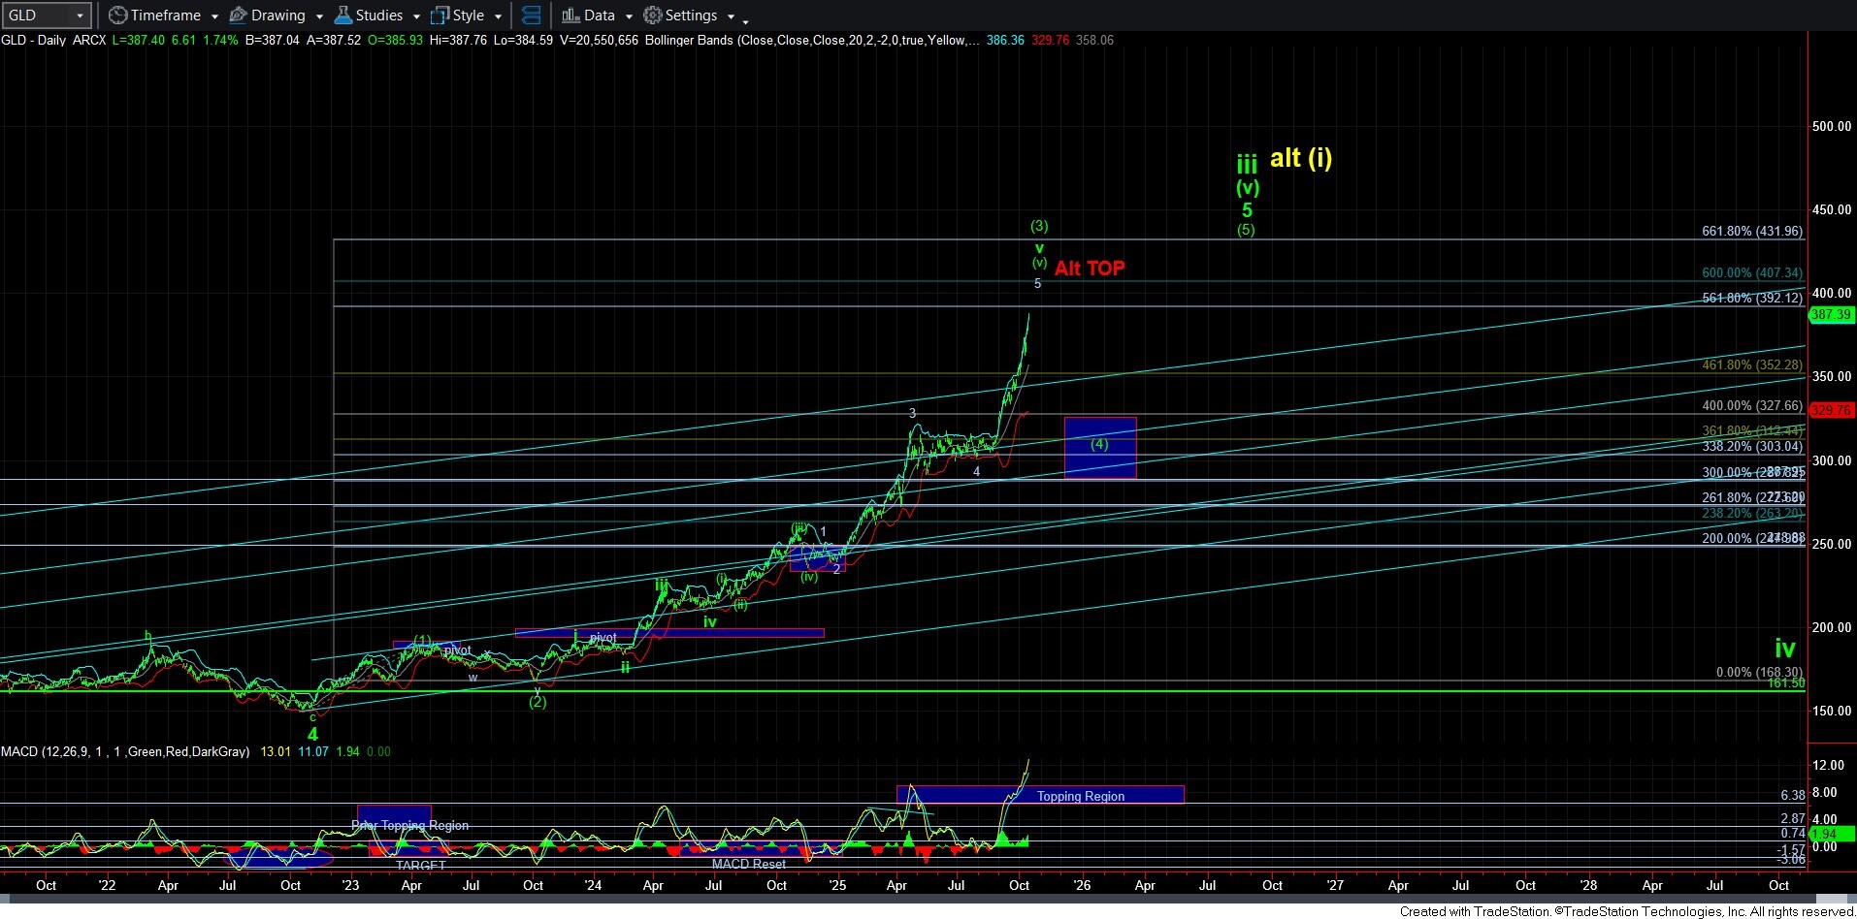Screen dimensions: 1857x919
Task: Select the blue wave (4) target rectangle
Action: (x=1099, y=447)
